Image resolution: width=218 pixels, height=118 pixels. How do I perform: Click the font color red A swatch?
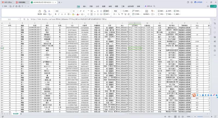[x=78, y=14]
